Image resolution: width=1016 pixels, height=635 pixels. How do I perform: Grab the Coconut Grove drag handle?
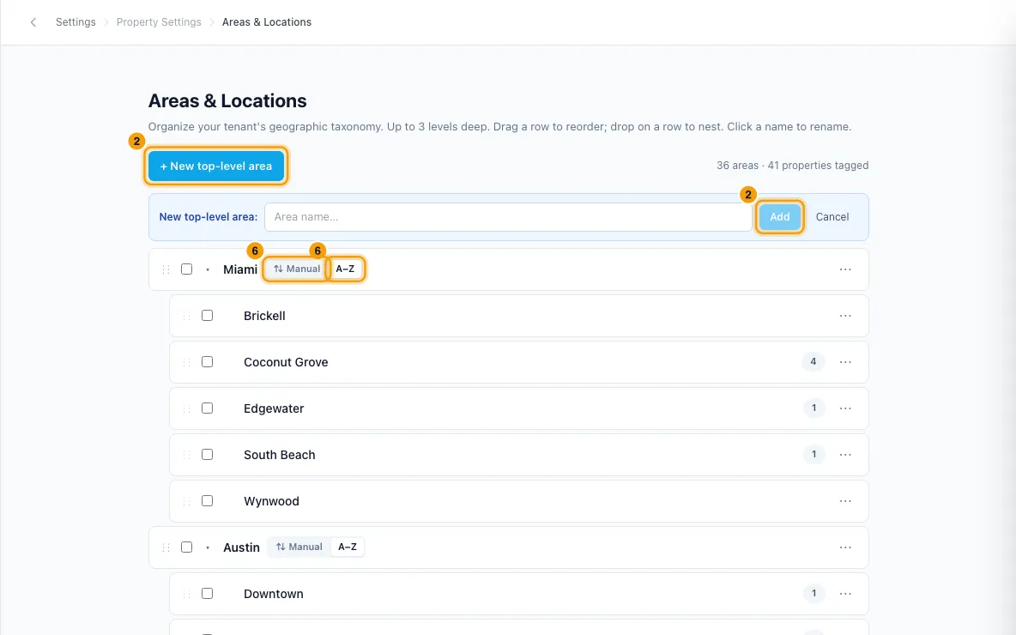[x=186, y=362]
